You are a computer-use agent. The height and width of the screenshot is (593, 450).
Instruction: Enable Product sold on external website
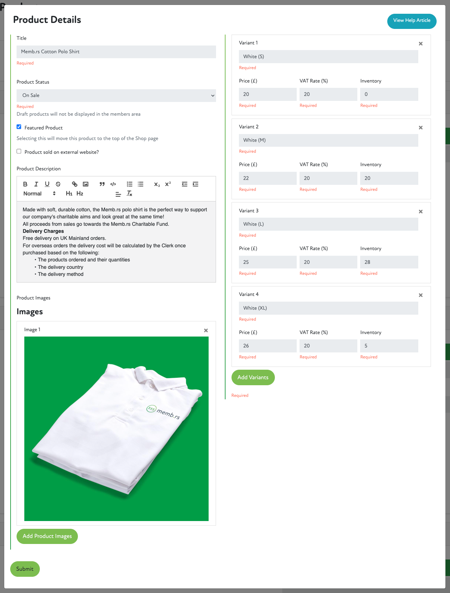(19, 151)
